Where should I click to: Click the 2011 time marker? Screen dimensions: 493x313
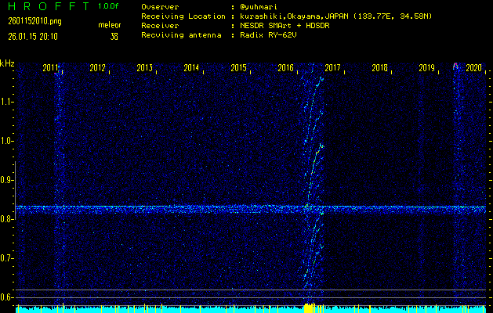[x=51, y=68]
